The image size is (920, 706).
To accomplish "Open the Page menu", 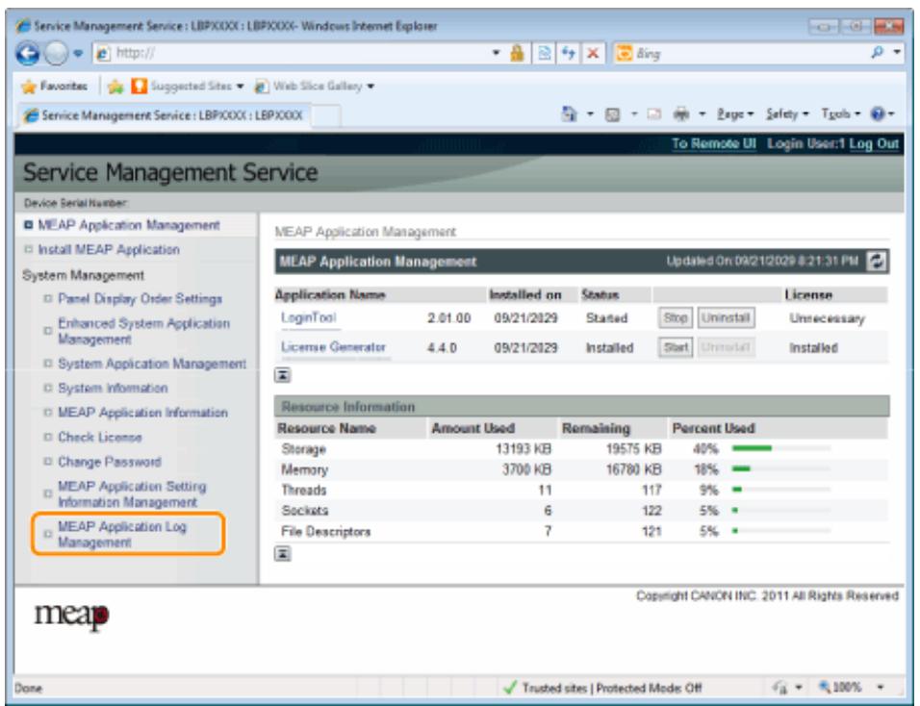I will (x=734, y=114).
